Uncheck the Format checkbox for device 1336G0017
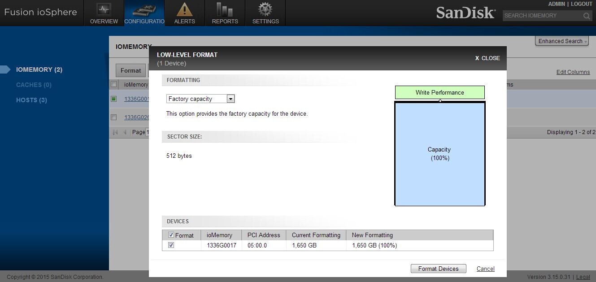 pyautogui.click(x=171, y=245)
